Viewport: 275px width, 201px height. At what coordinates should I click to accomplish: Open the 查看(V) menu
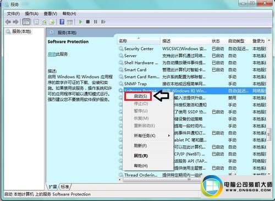51,14
